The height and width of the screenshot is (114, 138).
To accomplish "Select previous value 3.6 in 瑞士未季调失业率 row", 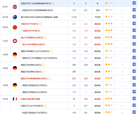I will point(74,44).
